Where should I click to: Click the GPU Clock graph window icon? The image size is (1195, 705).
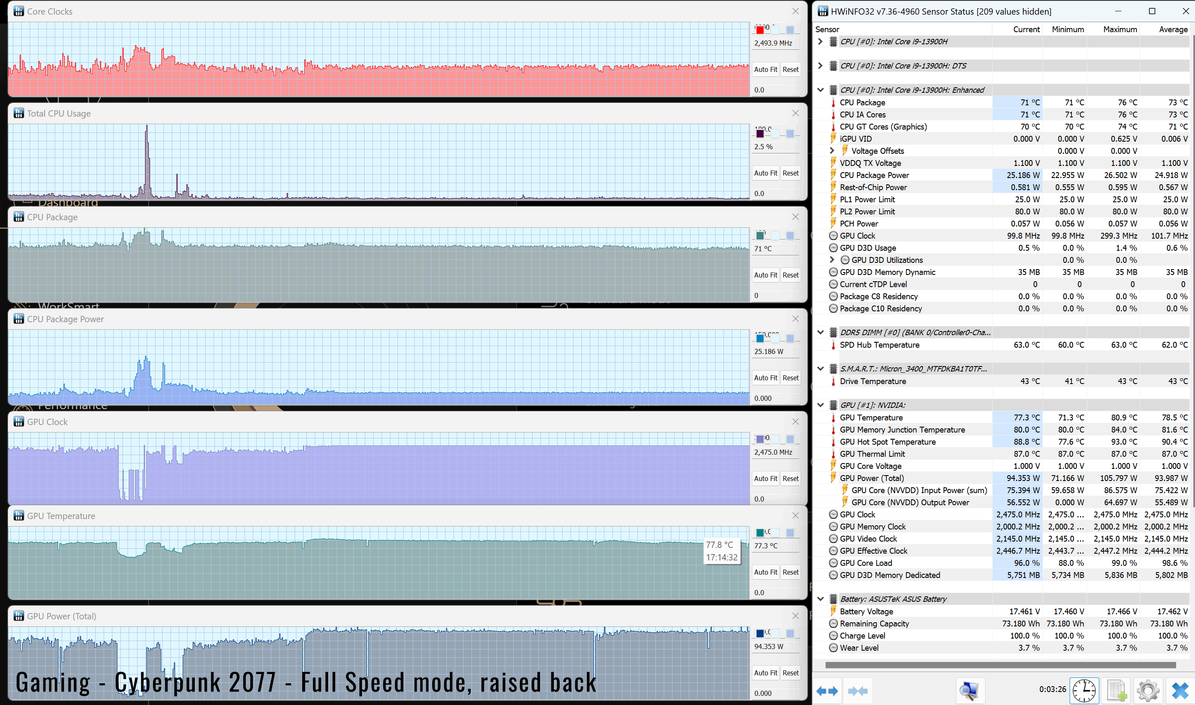[18, 421]
